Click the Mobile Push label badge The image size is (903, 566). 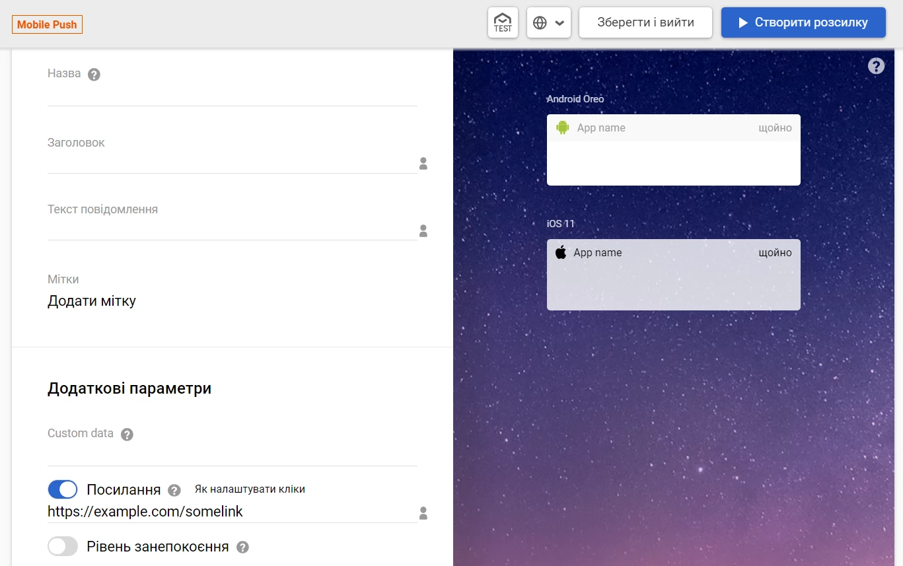(x=47, y=24)
